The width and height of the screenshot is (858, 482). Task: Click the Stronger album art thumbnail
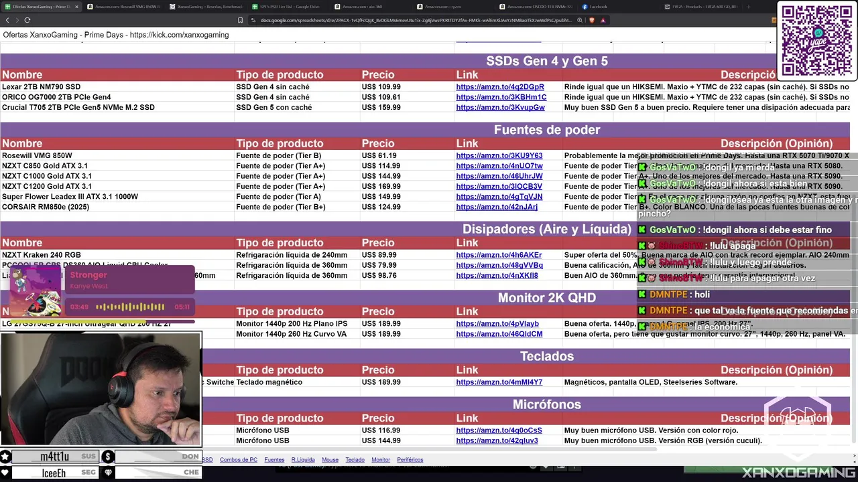coord(35,291)
